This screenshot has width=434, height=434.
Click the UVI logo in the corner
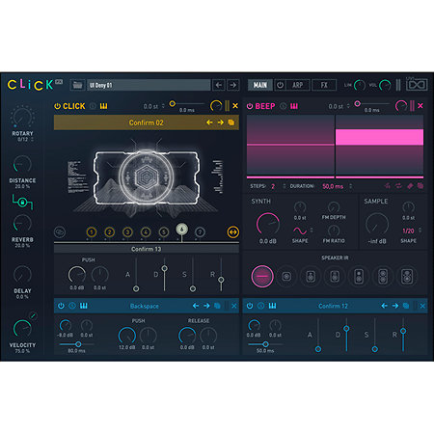point(417,85)
